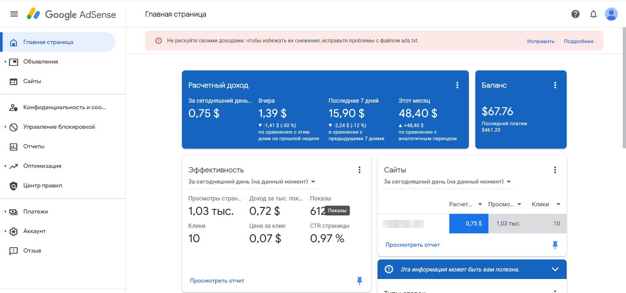Viewport: 626px width, 293px height.
Task: Open Отчеты in the sidebar
Action: pos(34,146)
